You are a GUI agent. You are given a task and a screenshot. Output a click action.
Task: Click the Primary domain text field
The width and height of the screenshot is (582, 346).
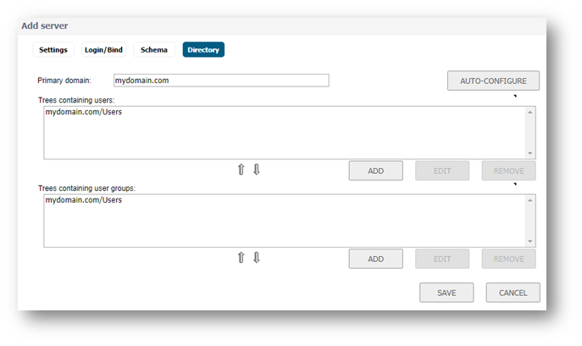(x=220, y=81)
